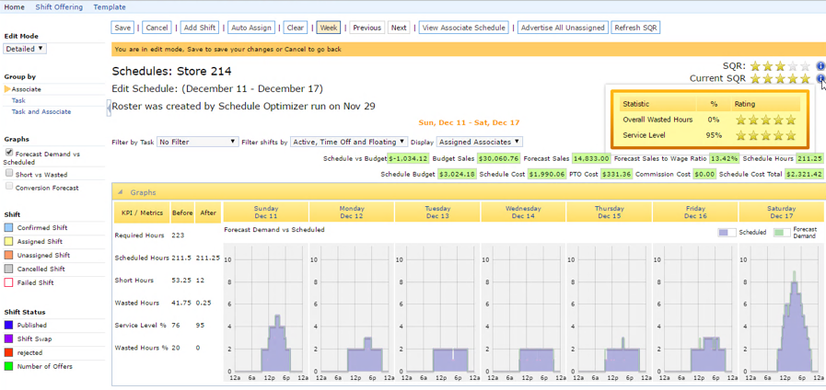Click the rejected status red square

8,352
